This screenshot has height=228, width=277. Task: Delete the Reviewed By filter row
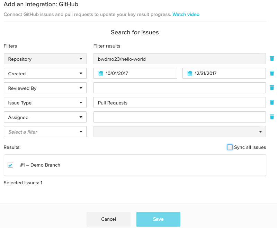[272, 87]
